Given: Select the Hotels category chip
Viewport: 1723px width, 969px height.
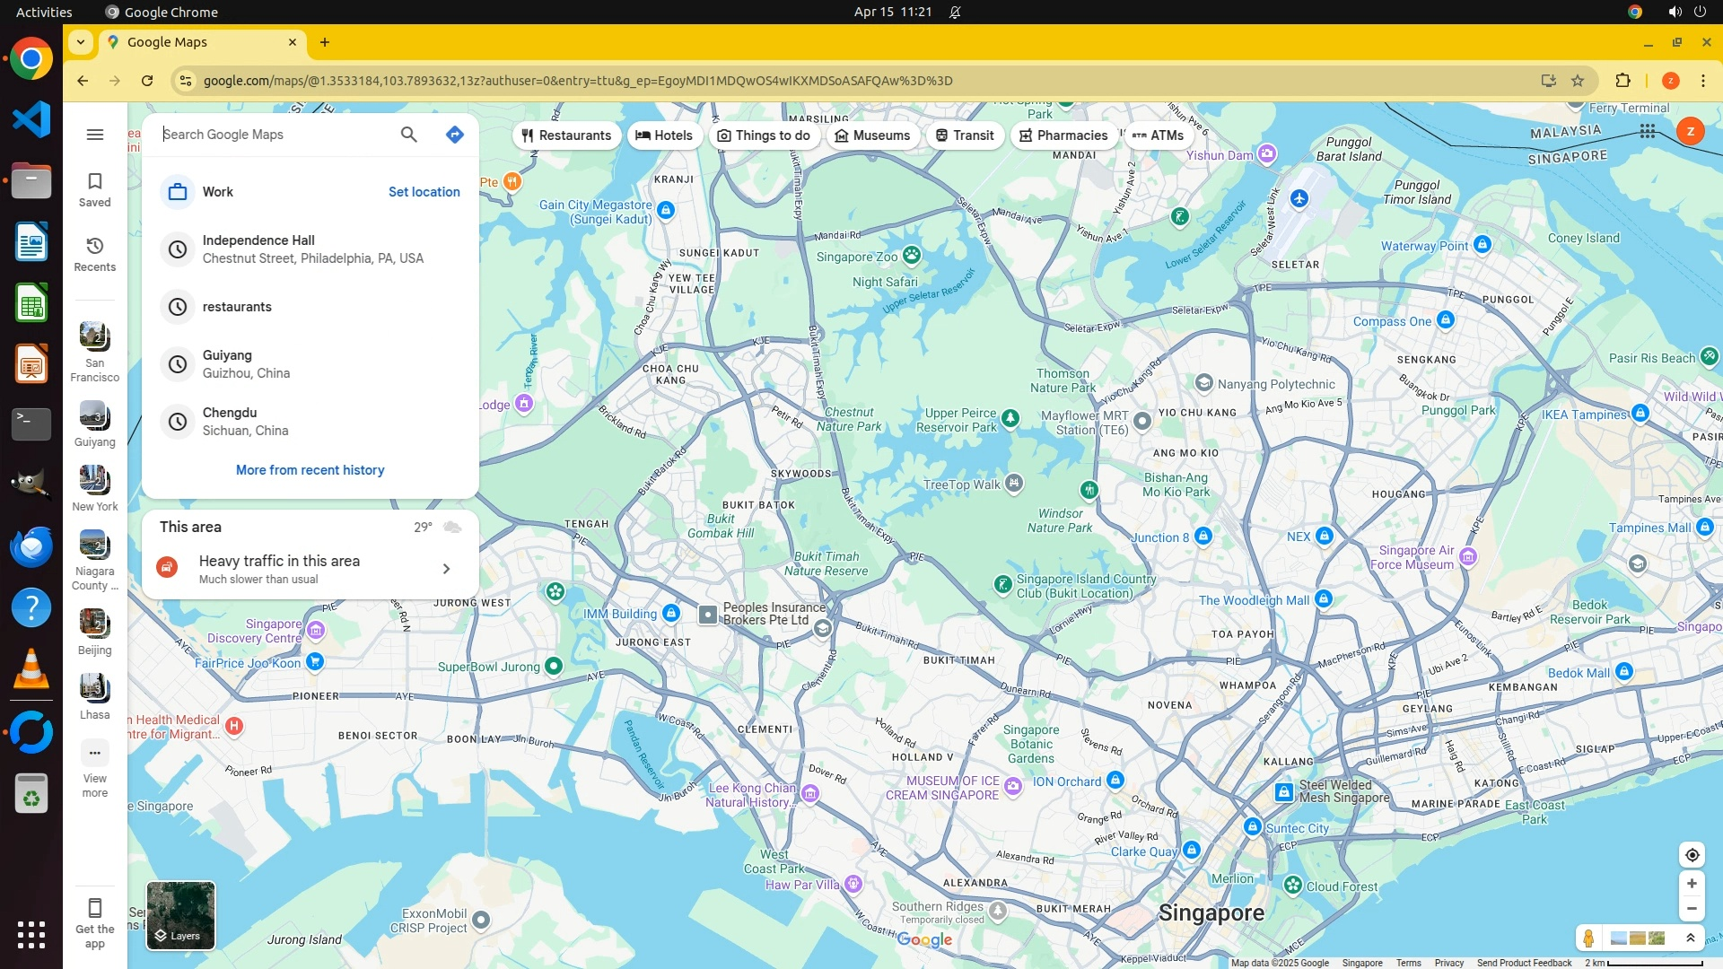Looking at the screenshot, I should 664,135.
